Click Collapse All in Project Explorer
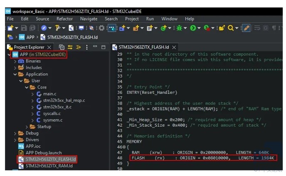The height and width of the screenshot is (176, 286). click(x=62, y=47)
